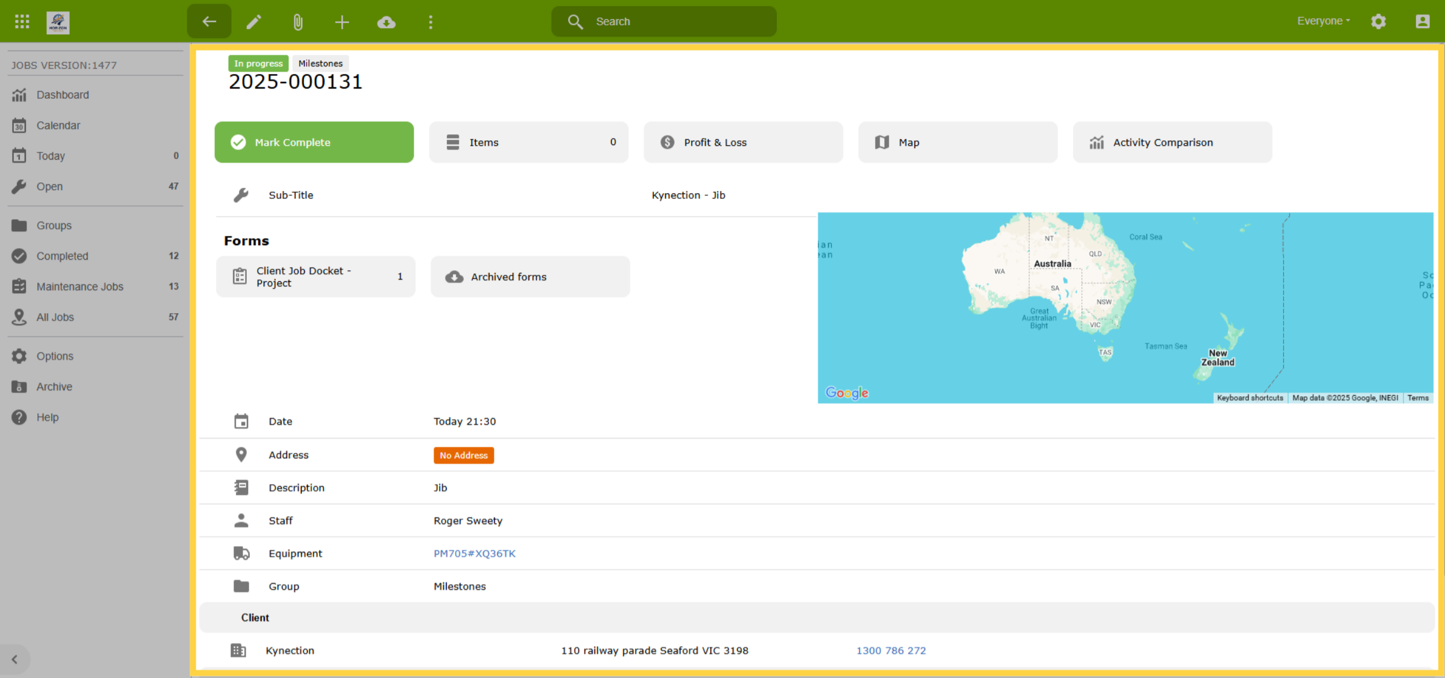Viewport: 1445px width, 678px height.
Task: Open the three-dot more options menu
Action: point(430,22)
